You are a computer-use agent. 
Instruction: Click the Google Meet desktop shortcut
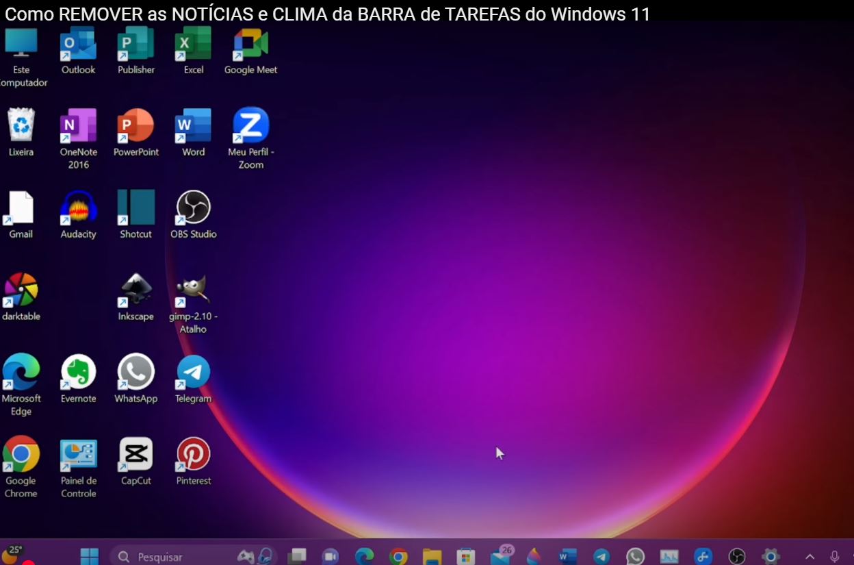click(x=251, y=51)
